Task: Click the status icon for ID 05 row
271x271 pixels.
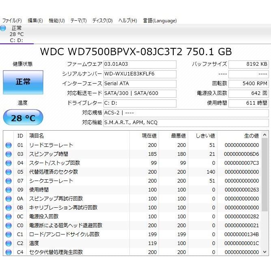Action: [9, 172]
